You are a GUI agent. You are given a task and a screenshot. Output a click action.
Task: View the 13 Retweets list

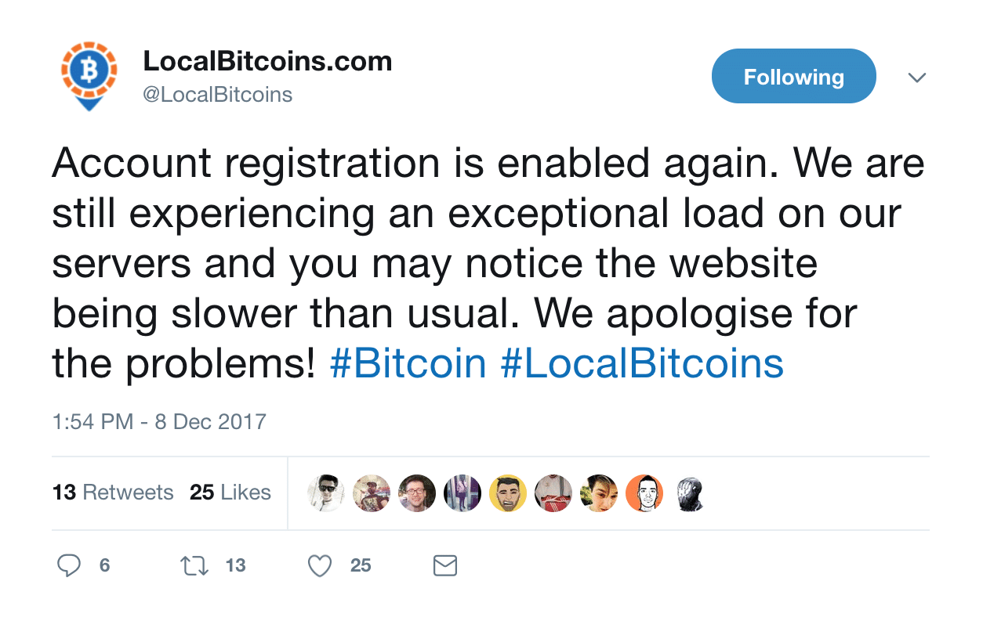point(113,493)
